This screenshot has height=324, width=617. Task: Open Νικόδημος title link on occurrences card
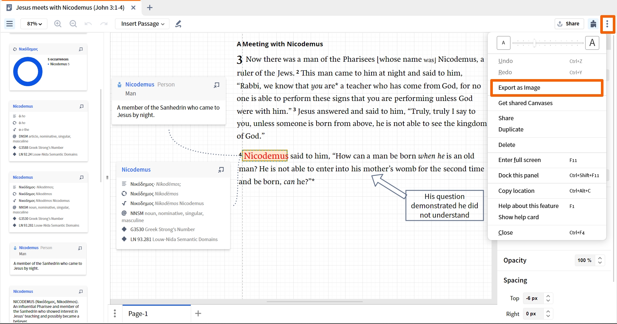(28, 49)
